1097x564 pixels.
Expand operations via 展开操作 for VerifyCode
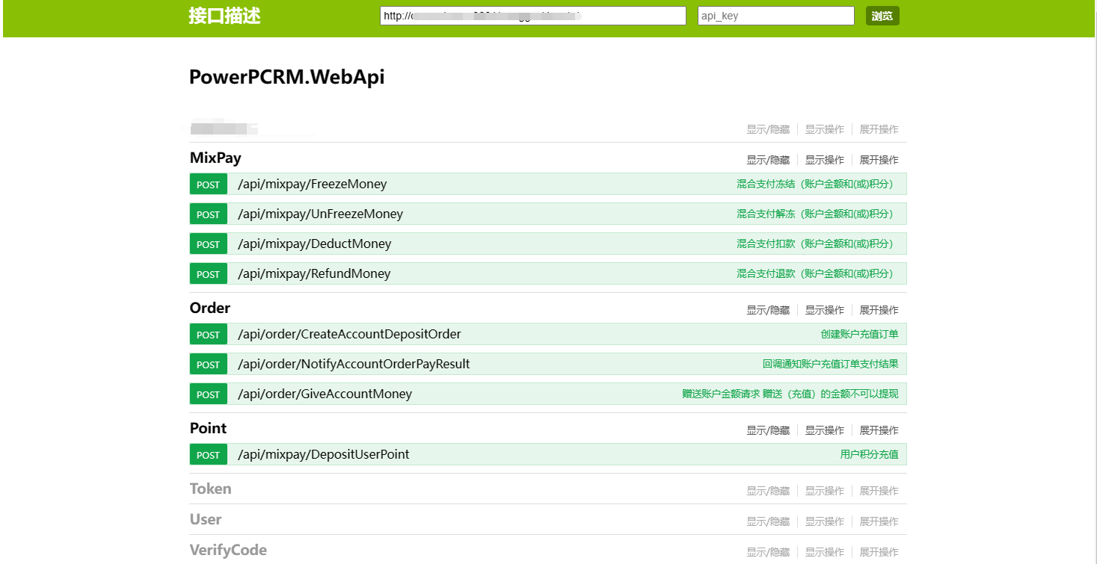click(x=879, y=552)
